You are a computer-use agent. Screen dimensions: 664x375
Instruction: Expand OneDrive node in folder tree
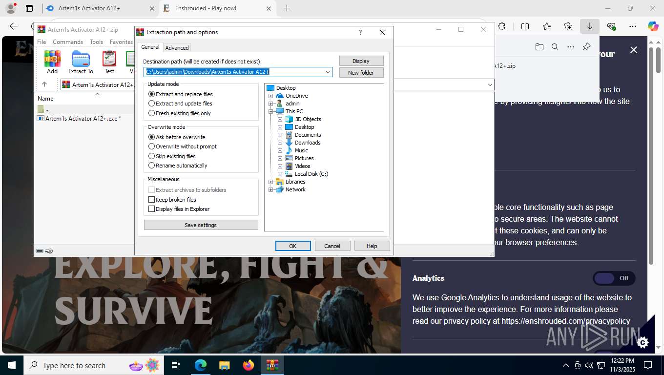(270, 96)
